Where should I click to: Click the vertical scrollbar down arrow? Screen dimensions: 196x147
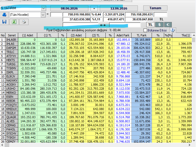[x=194, y=140]
